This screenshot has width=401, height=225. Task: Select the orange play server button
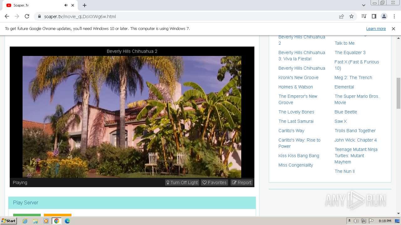point(58,215)
